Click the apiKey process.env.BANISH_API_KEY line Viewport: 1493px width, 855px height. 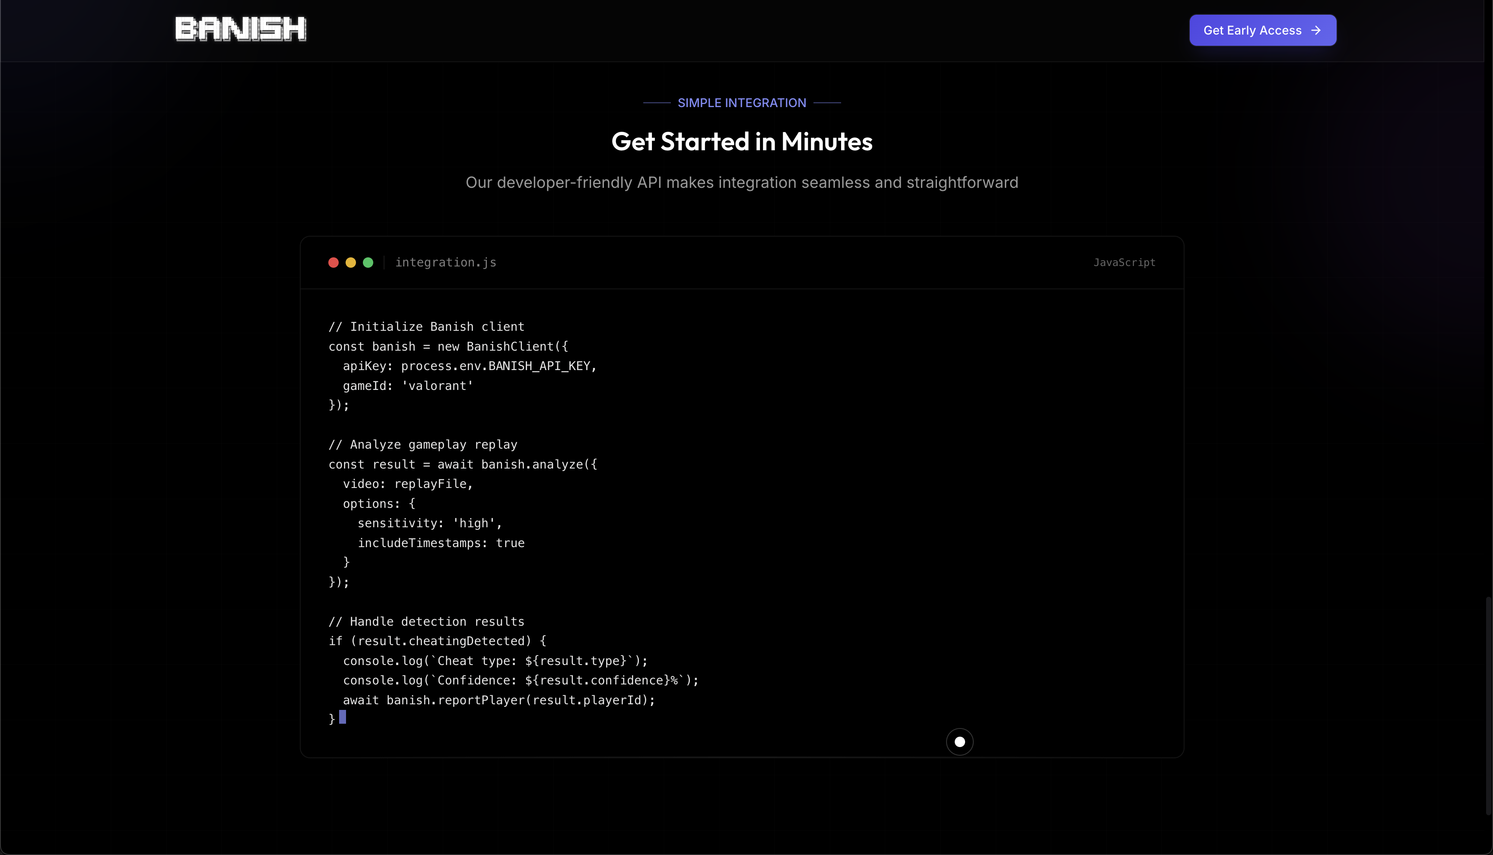pyautogui.click(x=469, y=366)
